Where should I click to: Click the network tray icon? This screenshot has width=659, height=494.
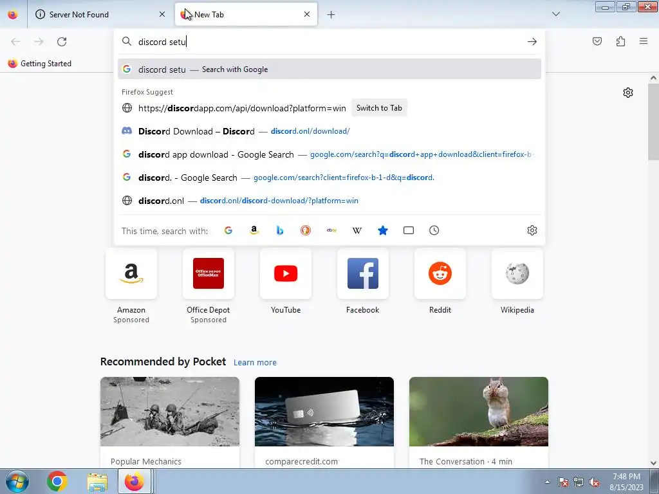pos(579,482)
